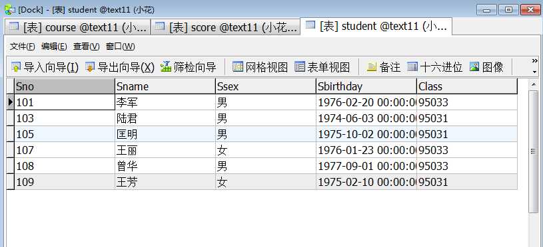Viewport: 543px width, 247px height.
Task: Click the name cell 曾华
Action: [165, 166]
